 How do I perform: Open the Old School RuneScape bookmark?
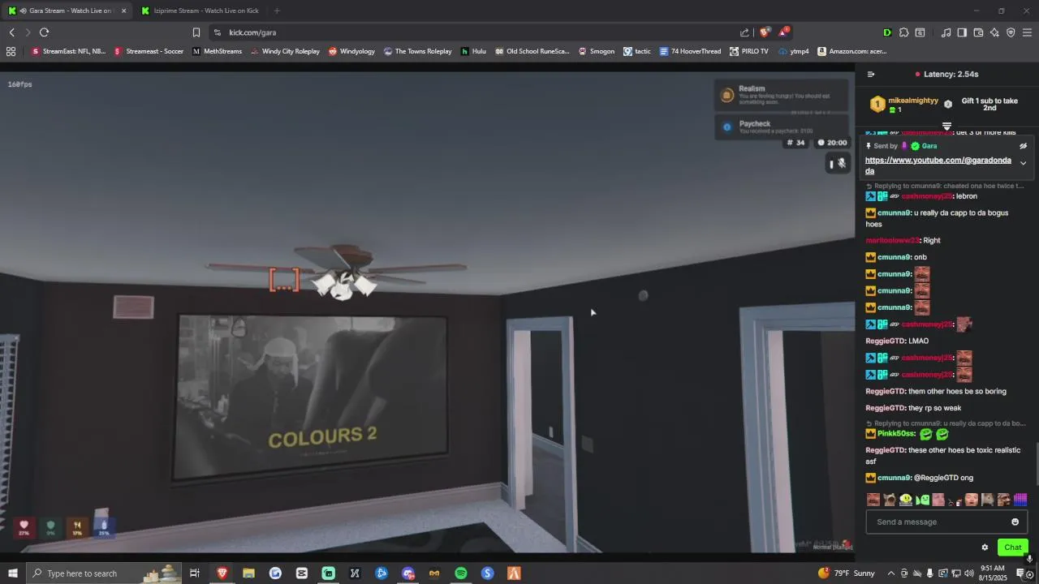coord(532,51)
